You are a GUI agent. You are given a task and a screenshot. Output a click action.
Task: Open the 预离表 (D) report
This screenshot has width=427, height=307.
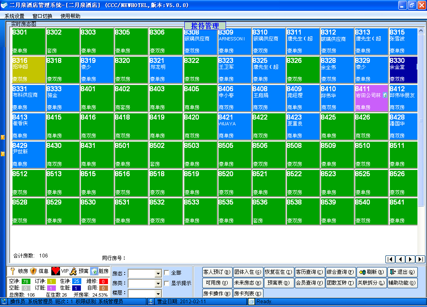(279, 283)
